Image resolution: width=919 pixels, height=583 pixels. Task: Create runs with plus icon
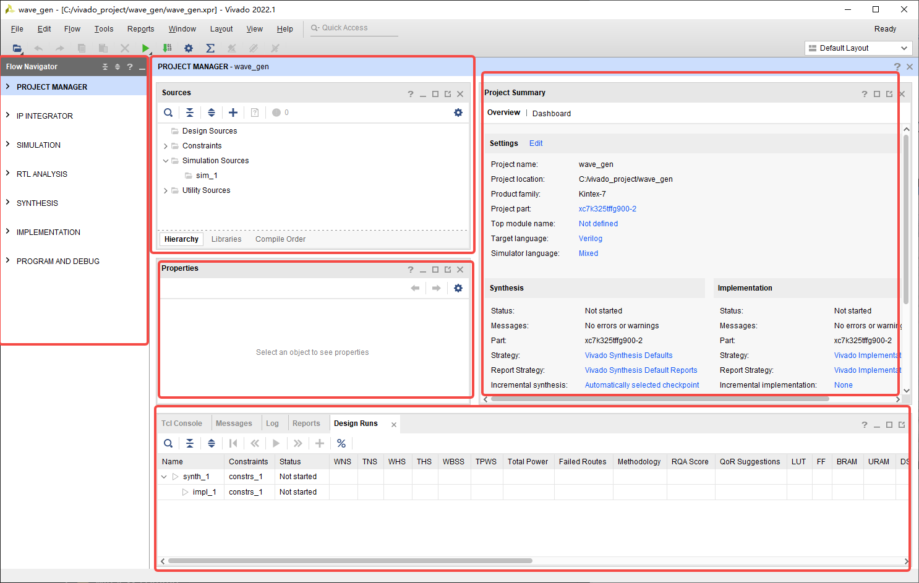point(320,443)
